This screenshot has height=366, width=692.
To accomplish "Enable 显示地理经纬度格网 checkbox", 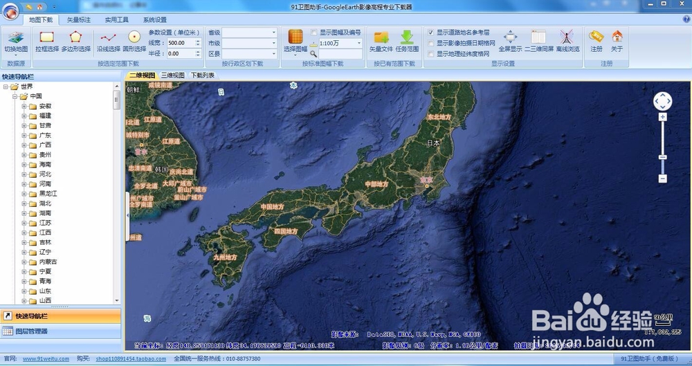I will pyautogui.click(x=430, y=54).
